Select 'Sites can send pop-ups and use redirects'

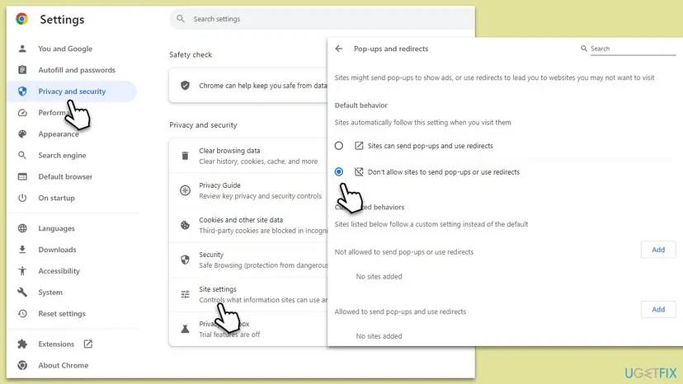point(339,145)
